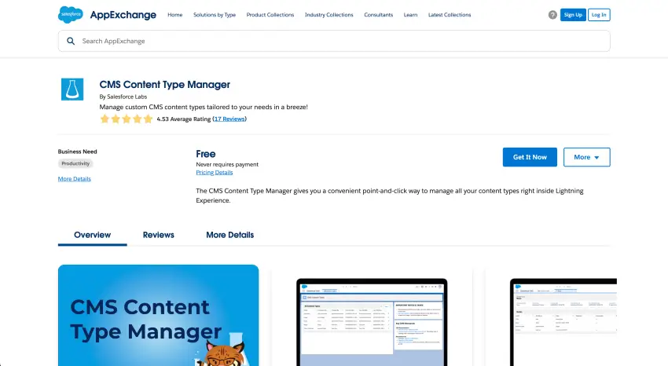Open Industry Collections menu
Screen dimensions: 668x366
coord(328,15)
